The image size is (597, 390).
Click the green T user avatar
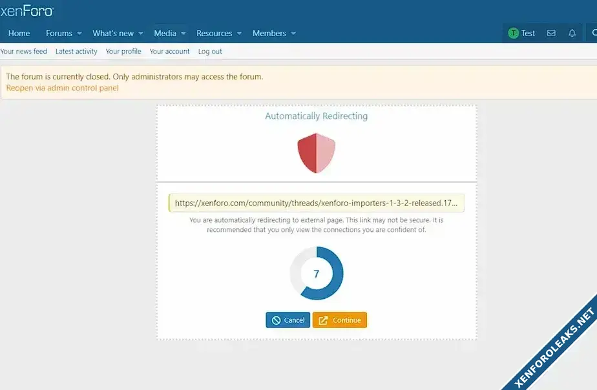pos(513,33)
